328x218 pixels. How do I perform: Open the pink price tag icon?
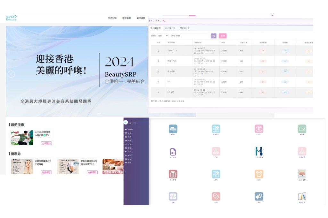tap(216, 196)
